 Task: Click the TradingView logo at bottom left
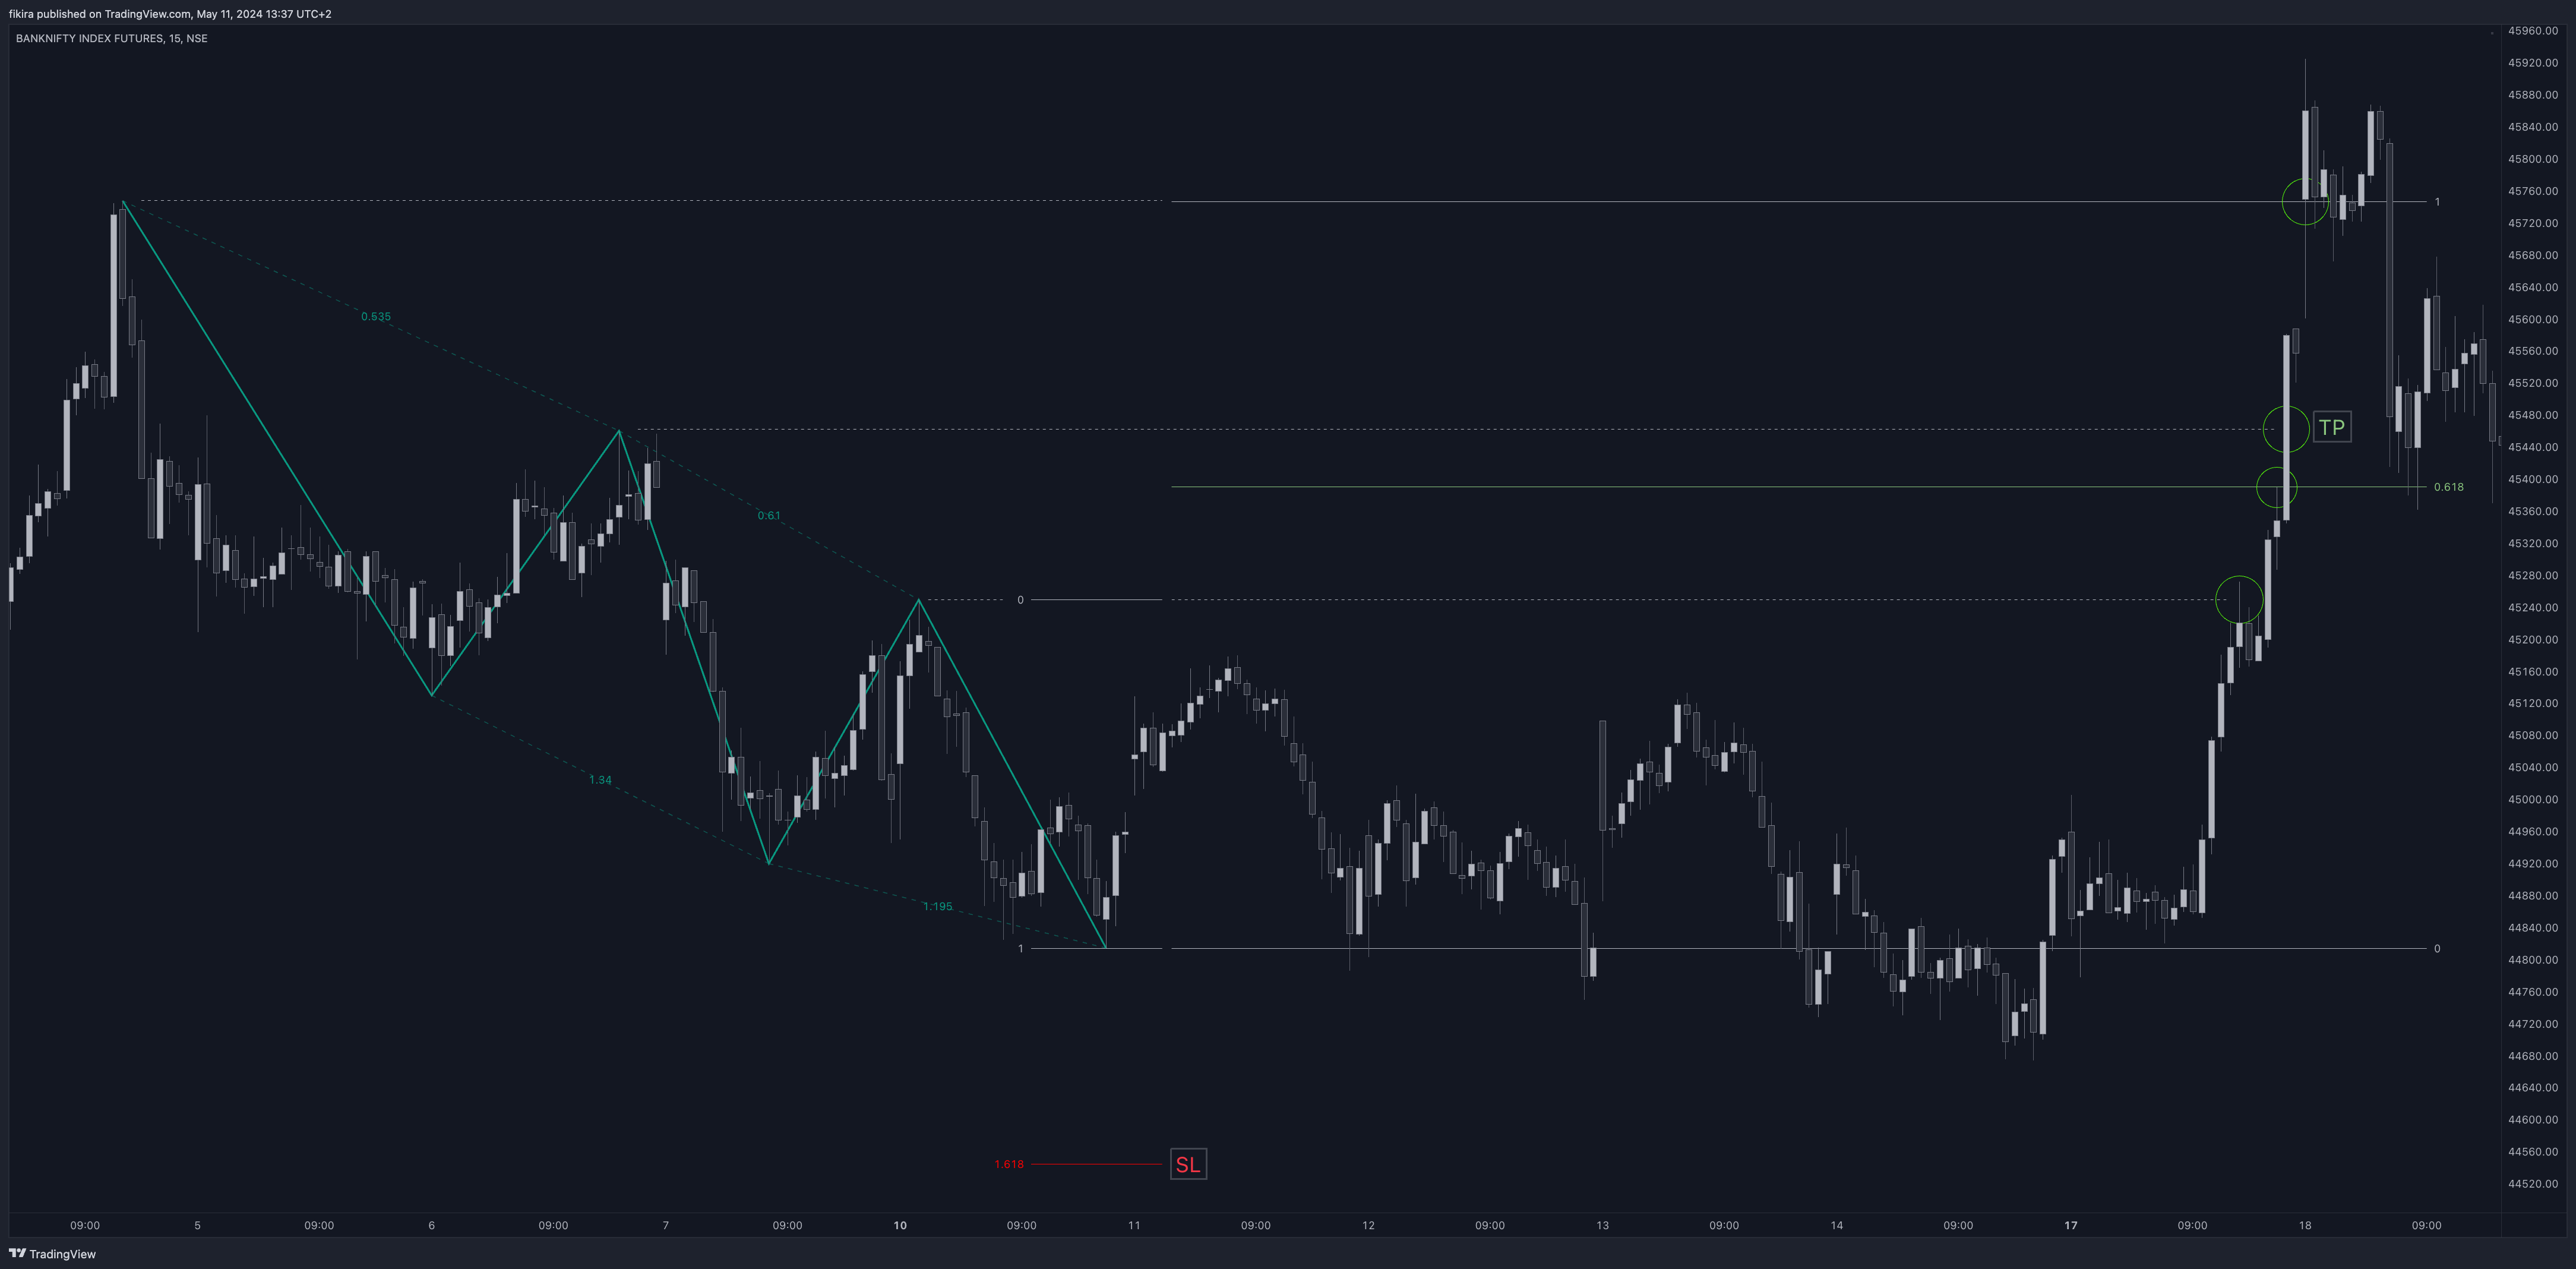pos(52,1253)
